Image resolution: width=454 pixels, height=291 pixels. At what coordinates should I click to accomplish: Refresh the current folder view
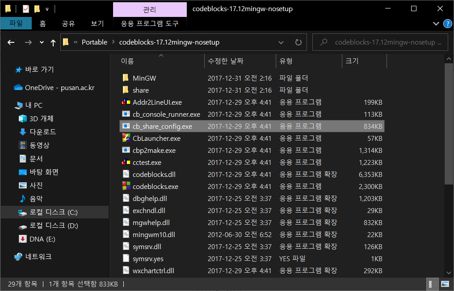click(298, 42)
